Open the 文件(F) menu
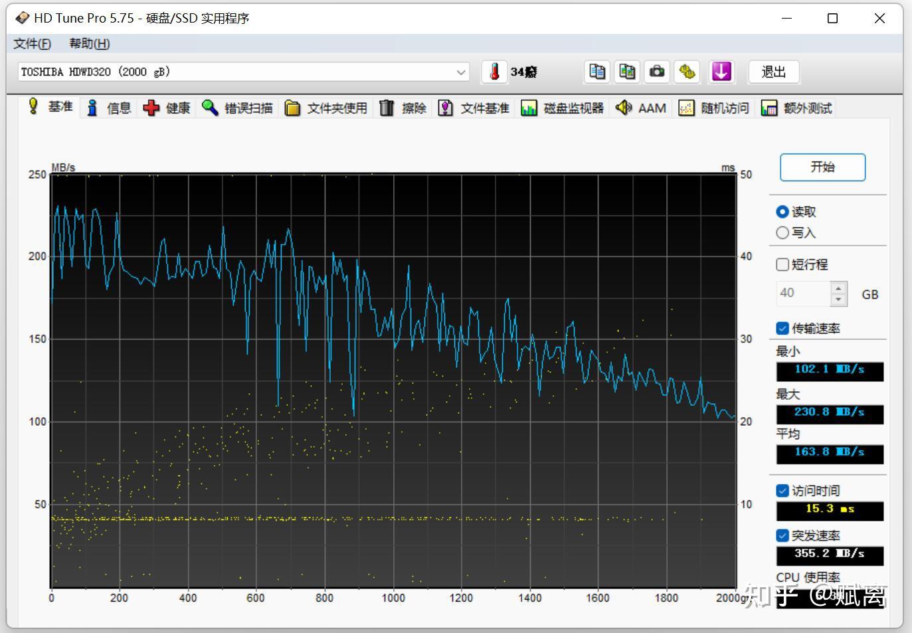The width and height of the screenshot is (912, 633). tap(32, 44)
